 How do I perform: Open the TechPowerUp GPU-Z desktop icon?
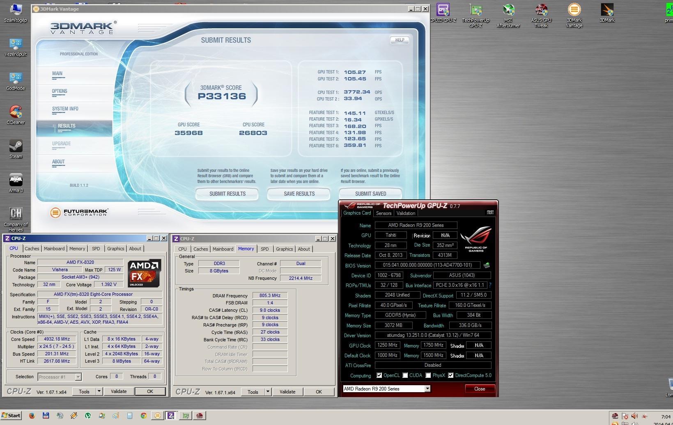(475, 16)
